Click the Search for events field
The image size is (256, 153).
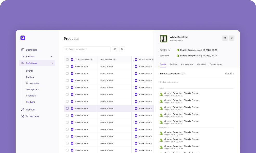point(182,82)
